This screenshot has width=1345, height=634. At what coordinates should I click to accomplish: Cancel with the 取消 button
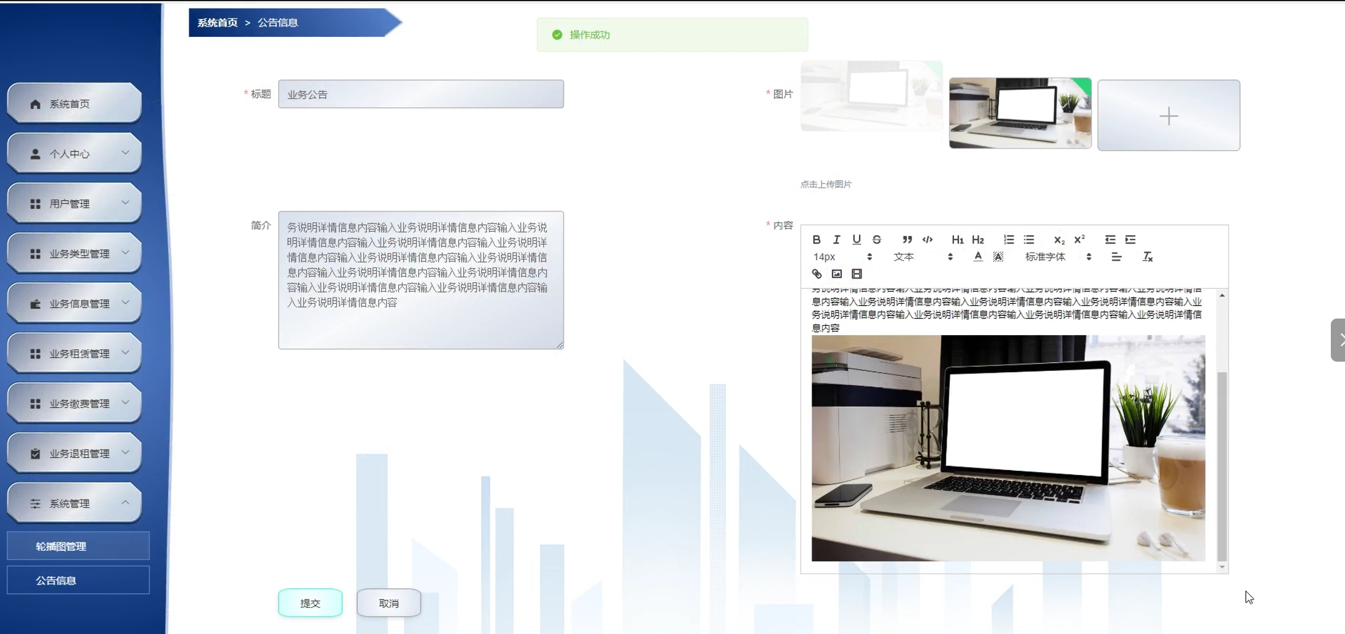(x=389, y=603)
